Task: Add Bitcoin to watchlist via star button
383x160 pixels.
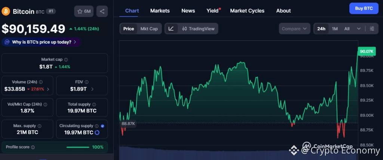Action: click(84, 11)
